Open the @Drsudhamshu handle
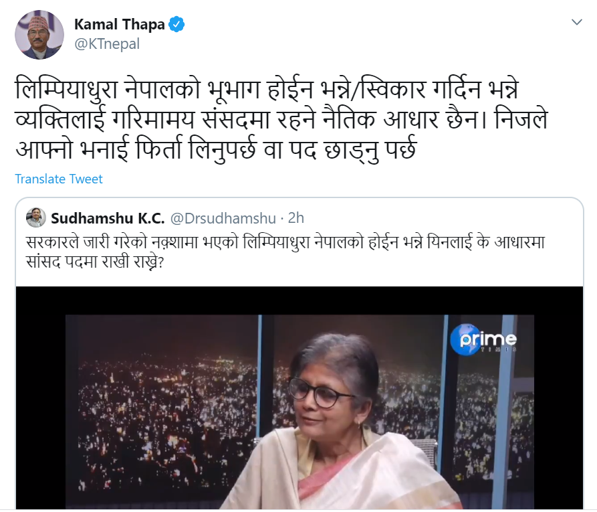597x512 pixels. click(x=223, y=218)
